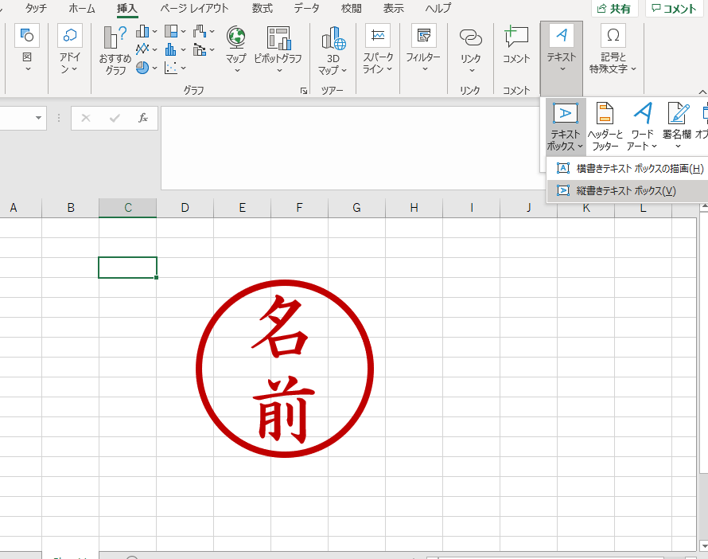The width and height of the screenshot is (708, 559).
Task: Insert a waterfall or stock chart
Action: click(x=200, y=31)
